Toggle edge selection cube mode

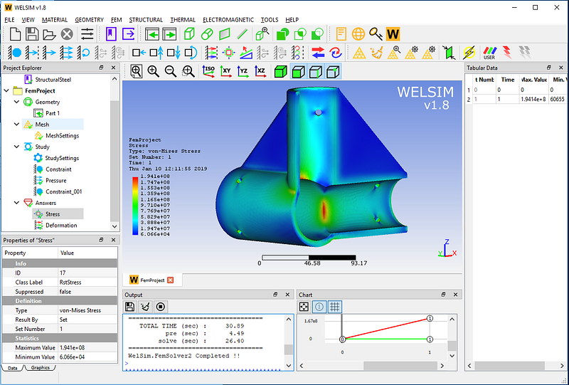click(x=316, y=72)
